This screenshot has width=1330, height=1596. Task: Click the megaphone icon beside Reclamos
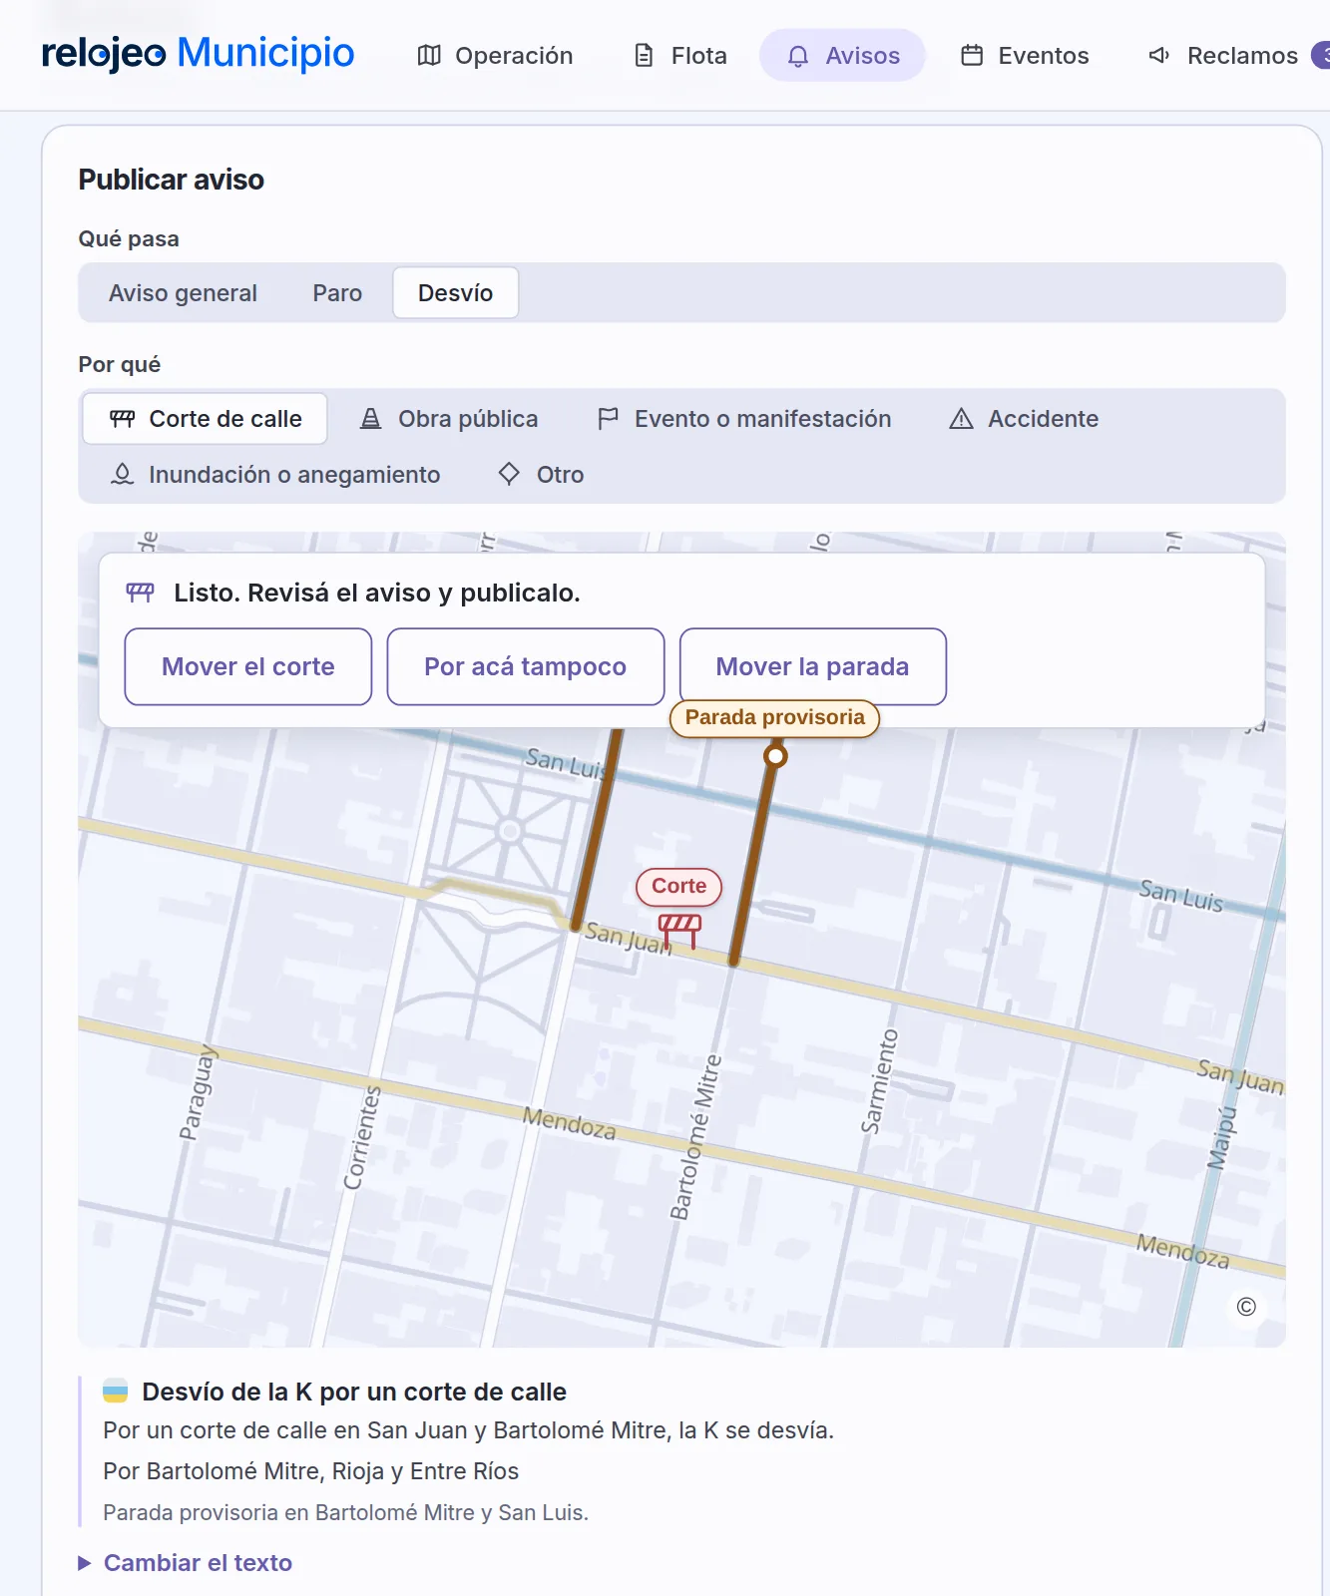[x=1159, y=56]
